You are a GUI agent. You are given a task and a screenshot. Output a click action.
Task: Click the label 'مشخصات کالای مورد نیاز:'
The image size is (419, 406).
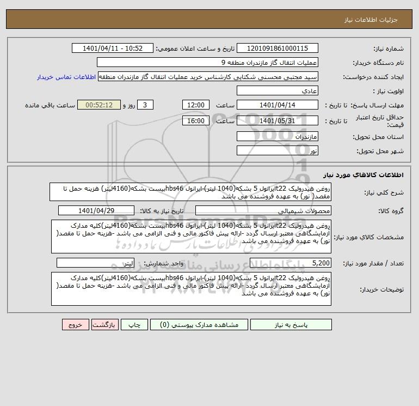(x=369, y=237)
